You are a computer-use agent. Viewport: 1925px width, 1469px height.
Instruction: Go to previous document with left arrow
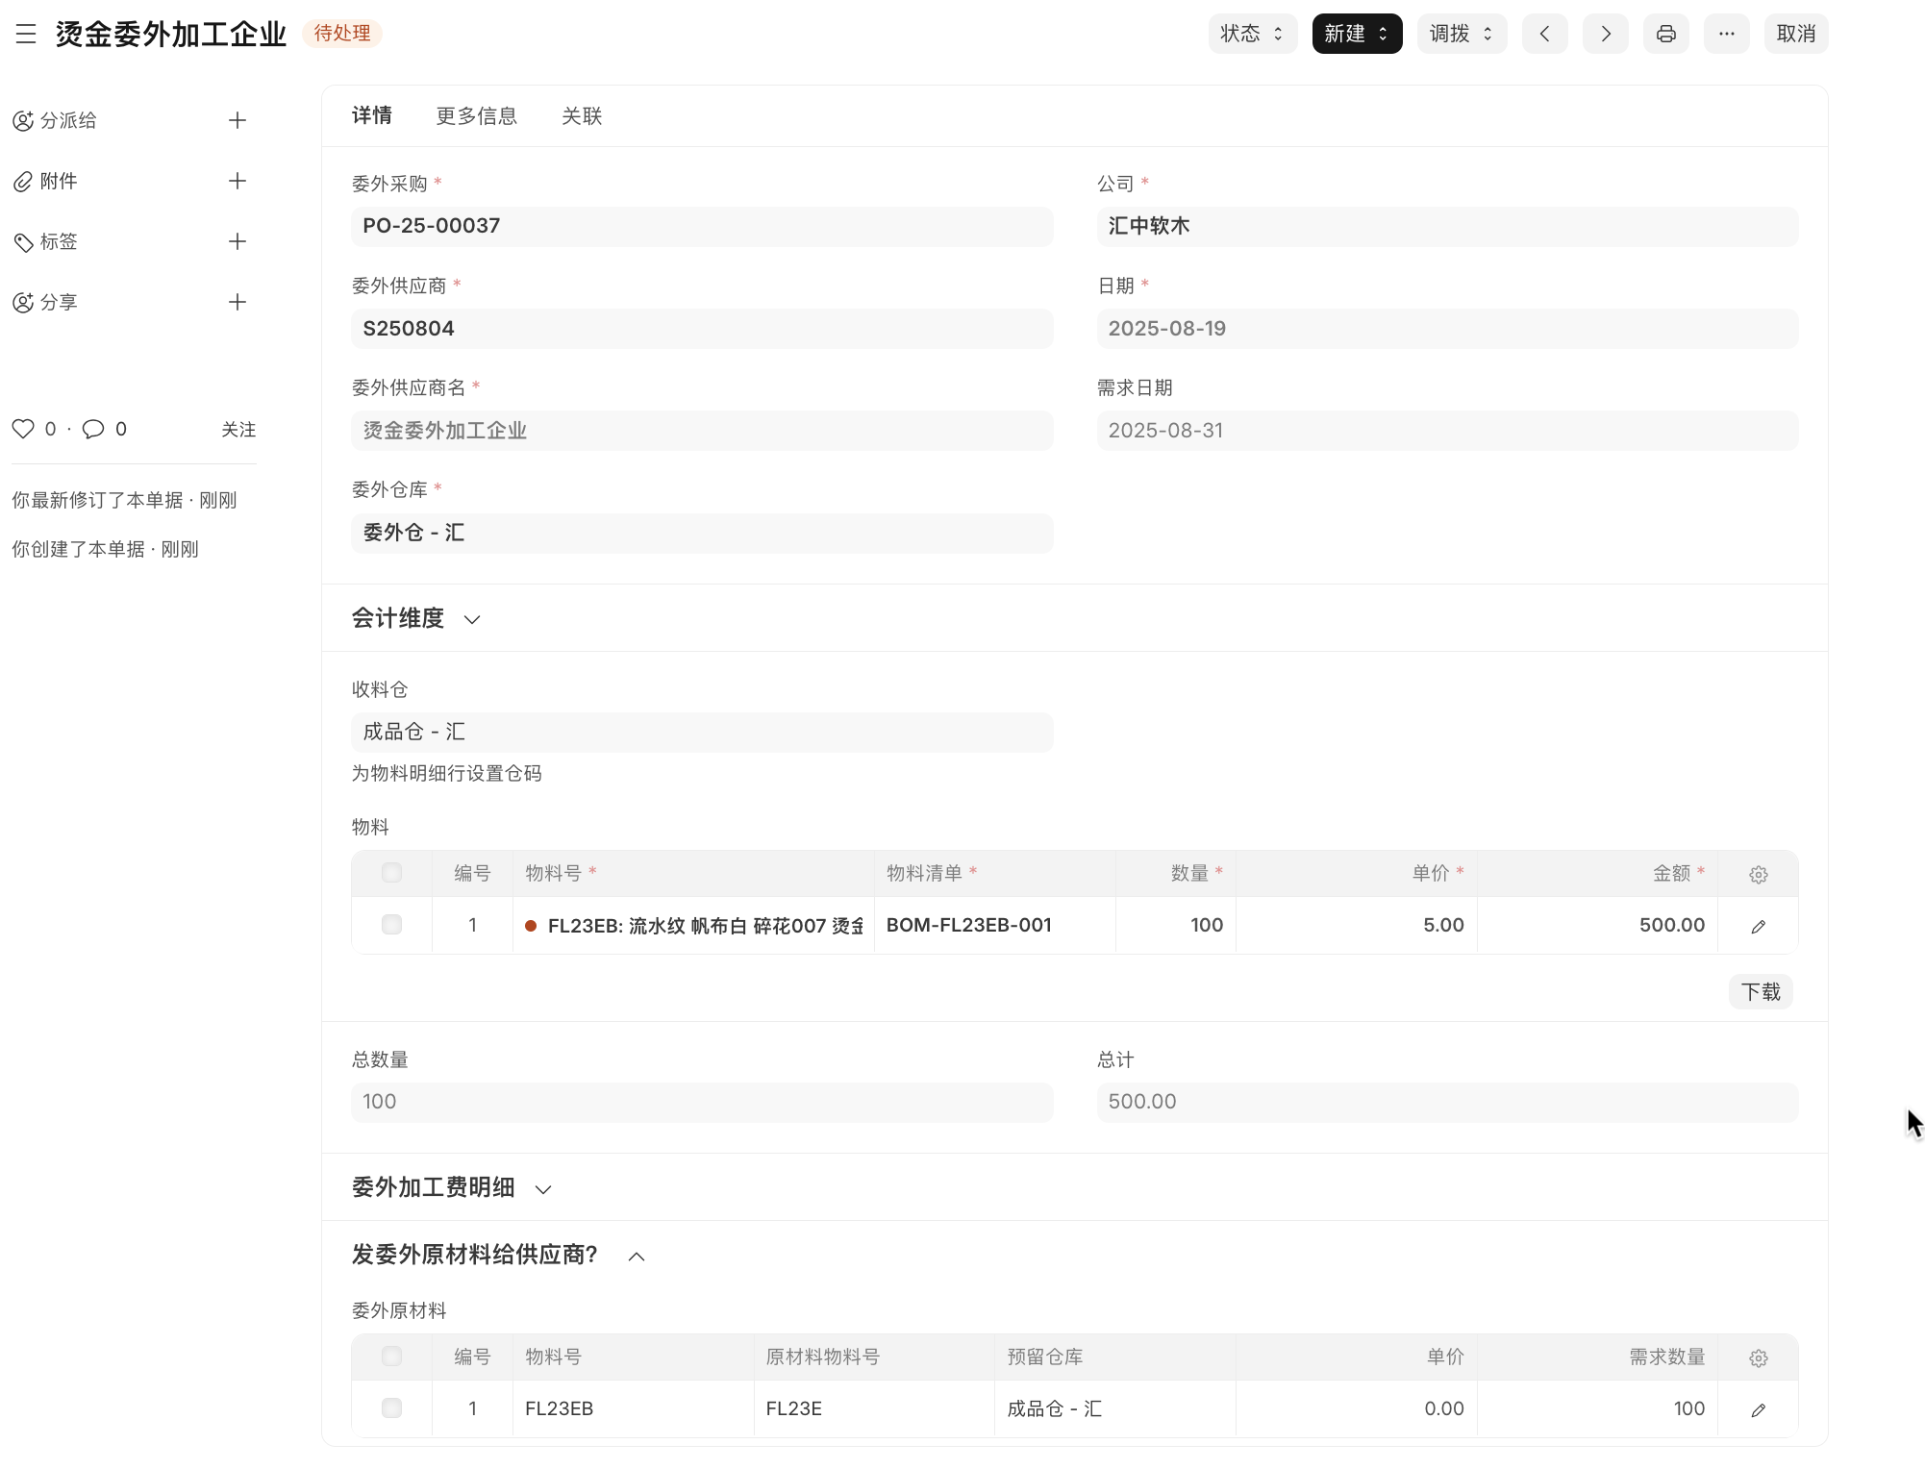[1544, 34]
